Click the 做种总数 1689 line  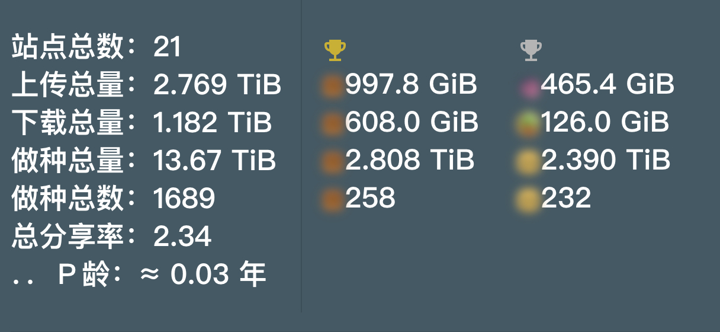pyautogui.click(x=113, y=199)
